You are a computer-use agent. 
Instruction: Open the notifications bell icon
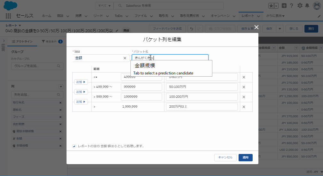pos(307,5)
